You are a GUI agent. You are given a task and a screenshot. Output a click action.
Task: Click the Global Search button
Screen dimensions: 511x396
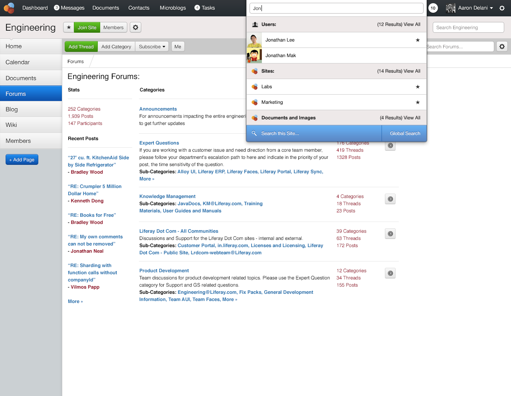[x=405, y=133]
